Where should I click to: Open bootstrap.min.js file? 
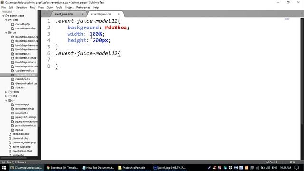[x=25, y=109]
